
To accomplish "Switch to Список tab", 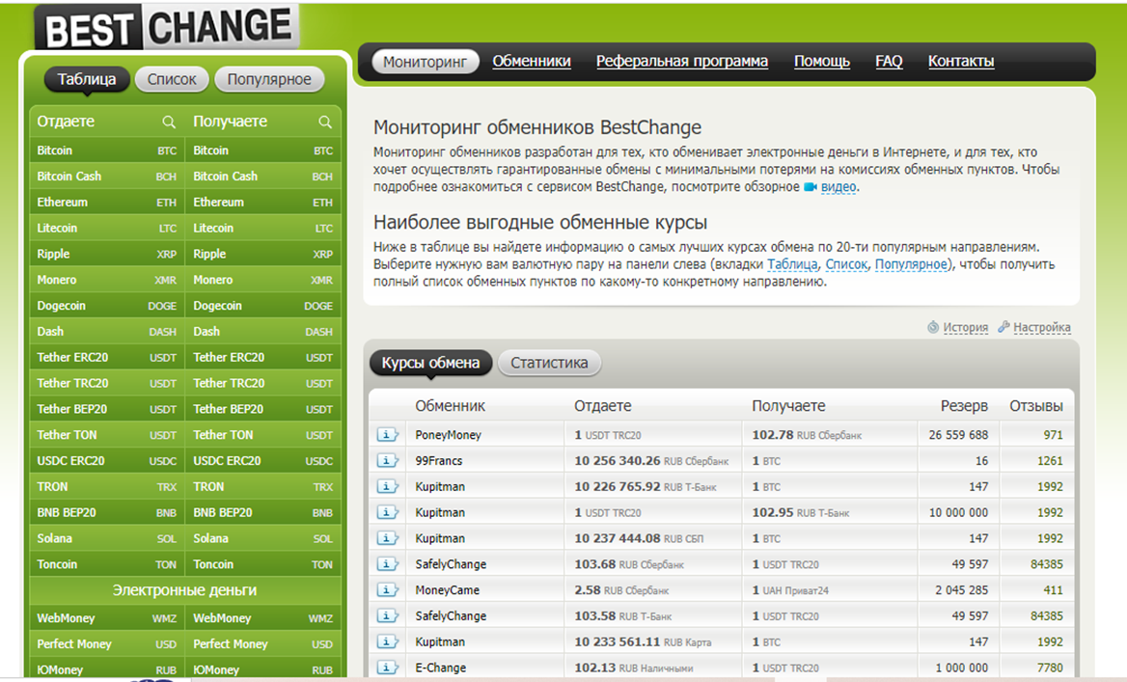I will (172, 79).
